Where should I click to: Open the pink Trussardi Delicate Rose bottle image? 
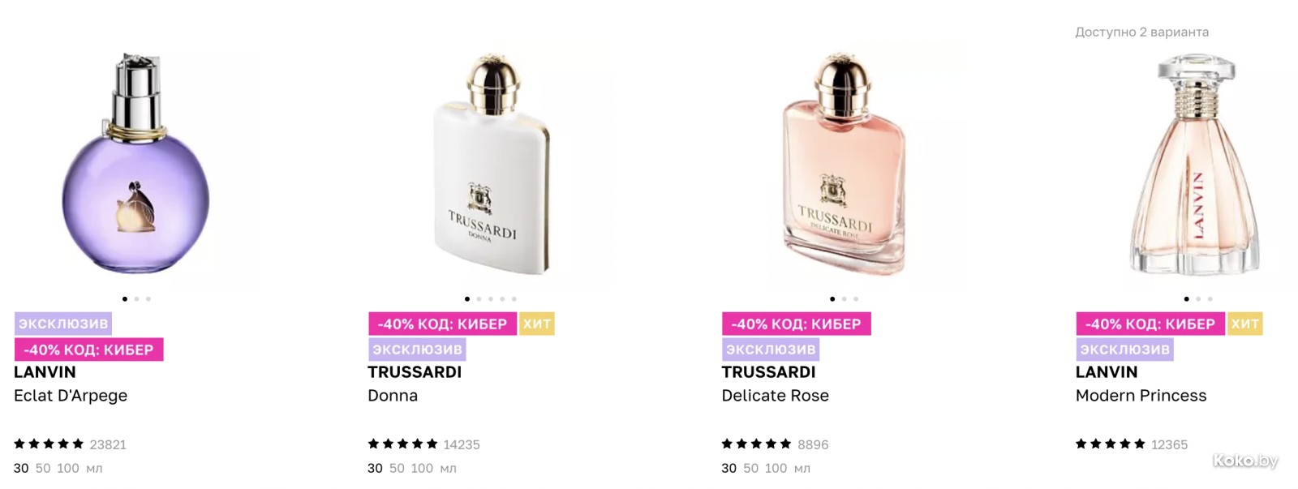click(x=844, y=164)
